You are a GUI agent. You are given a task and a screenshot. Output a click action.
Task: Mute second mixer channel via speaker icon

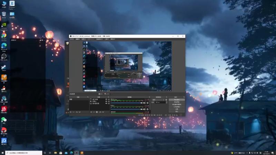coord(144,109)
